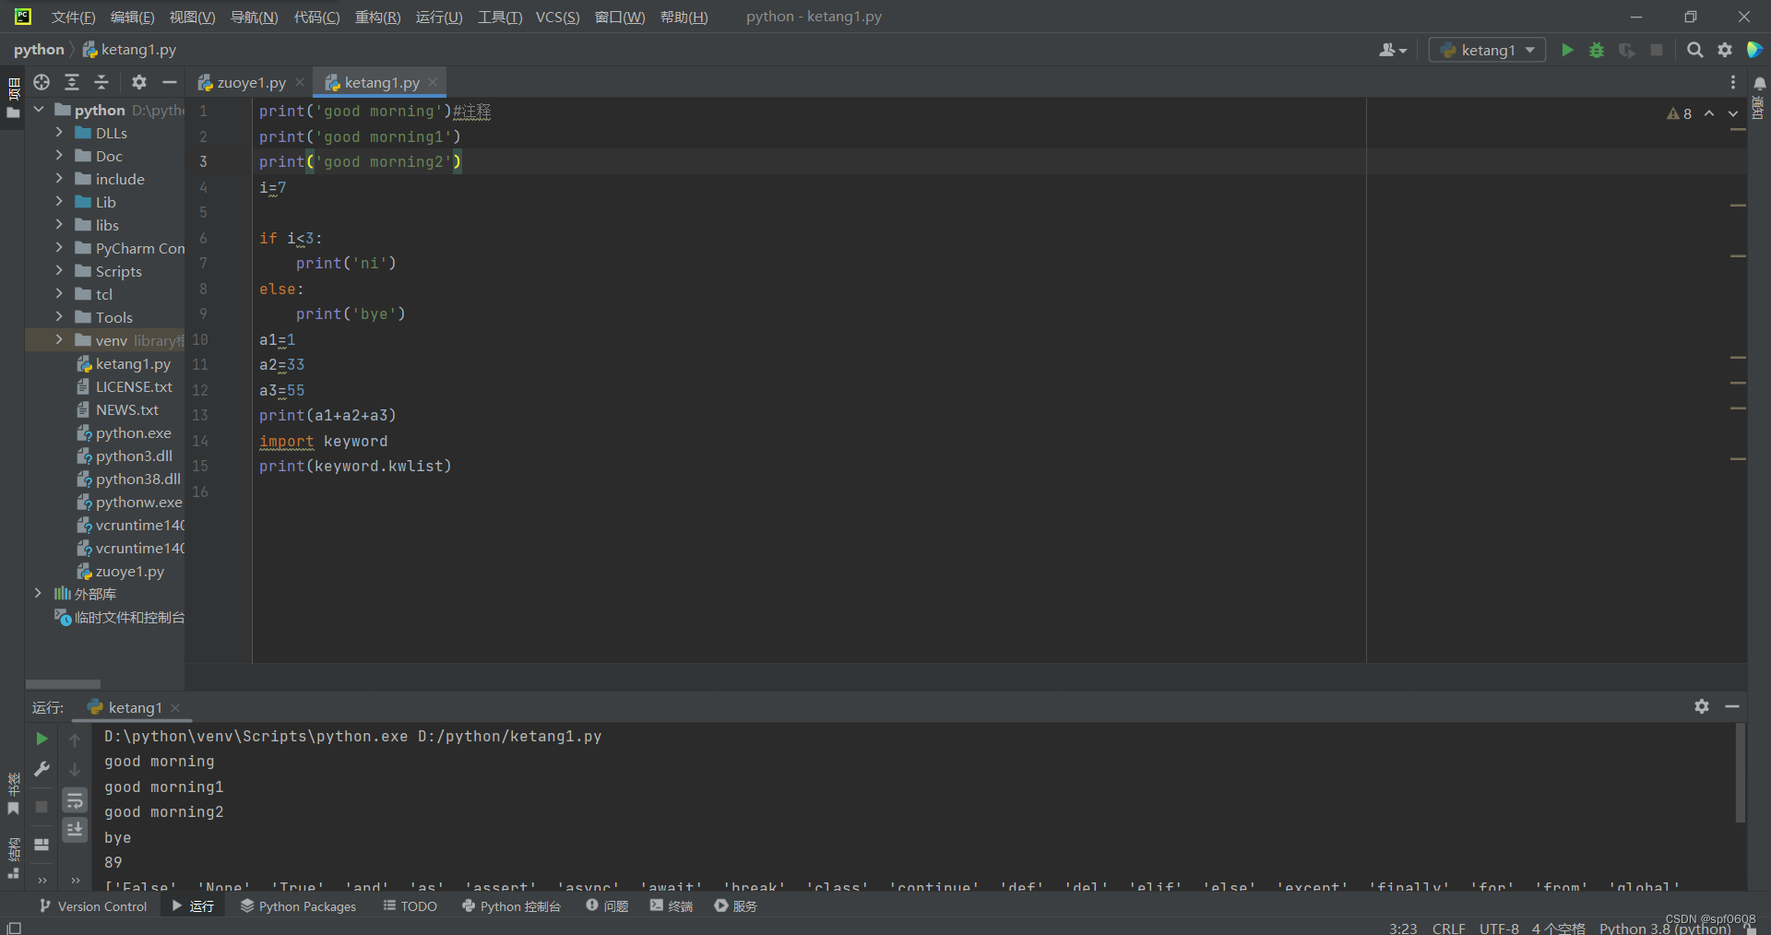Screen dimensions: 1771x935
Task: Open project panel options gear
Action: [x=139, y=82]
